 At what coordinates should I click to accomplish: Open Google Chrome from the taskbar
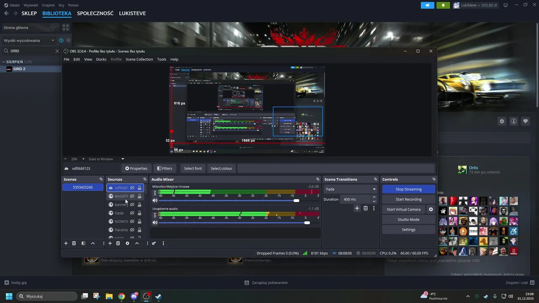pyautogui.click(x=122, y=296)
